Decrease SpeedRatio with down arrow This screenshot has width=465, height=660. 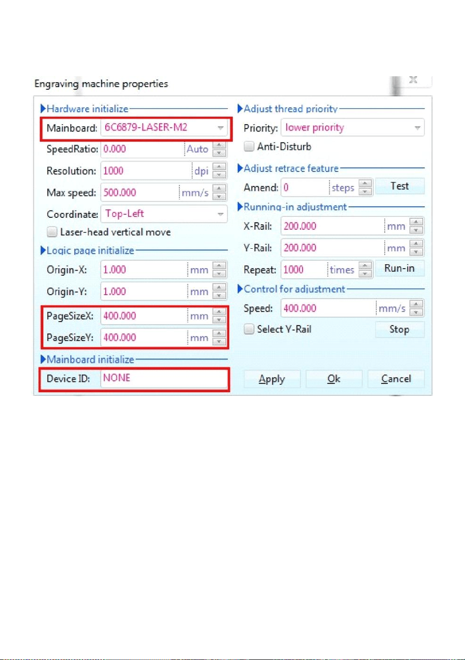(219, 153)
